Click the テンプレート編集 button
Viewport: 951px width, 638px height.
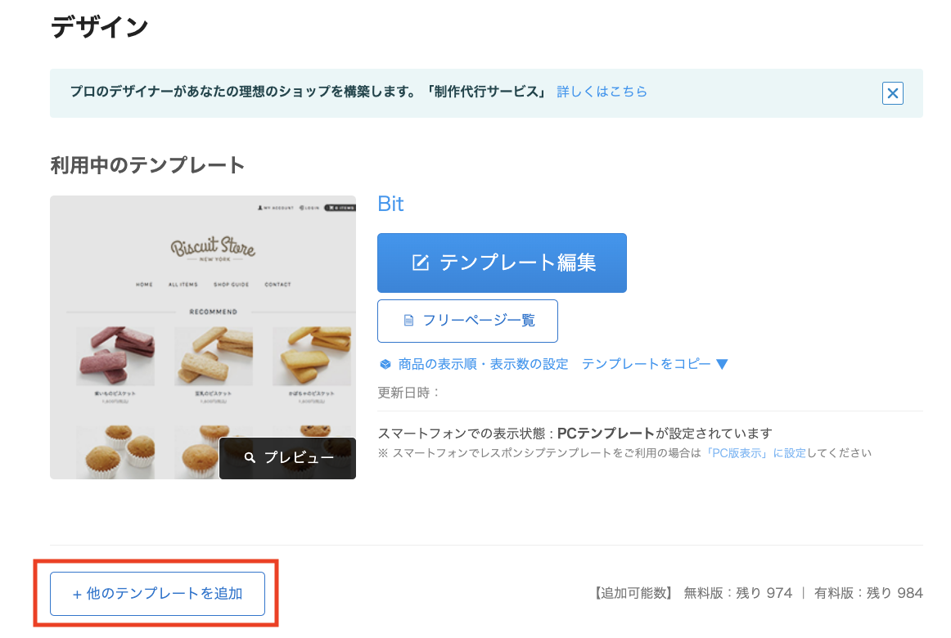(502, 263)
